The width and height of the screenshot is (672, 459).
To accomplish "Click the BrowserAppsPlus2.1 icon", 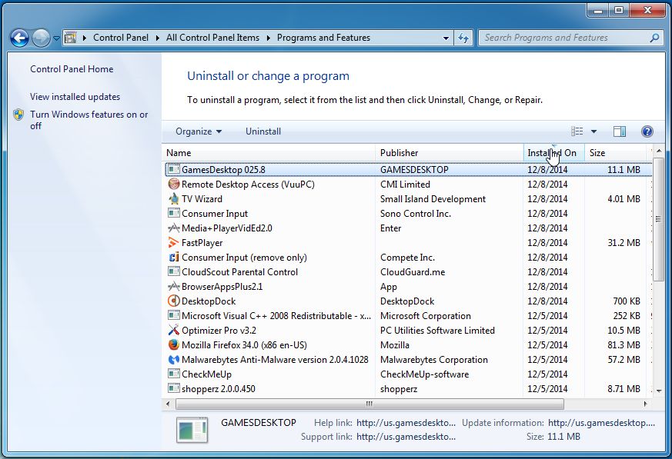I will [x=173, y=286].
